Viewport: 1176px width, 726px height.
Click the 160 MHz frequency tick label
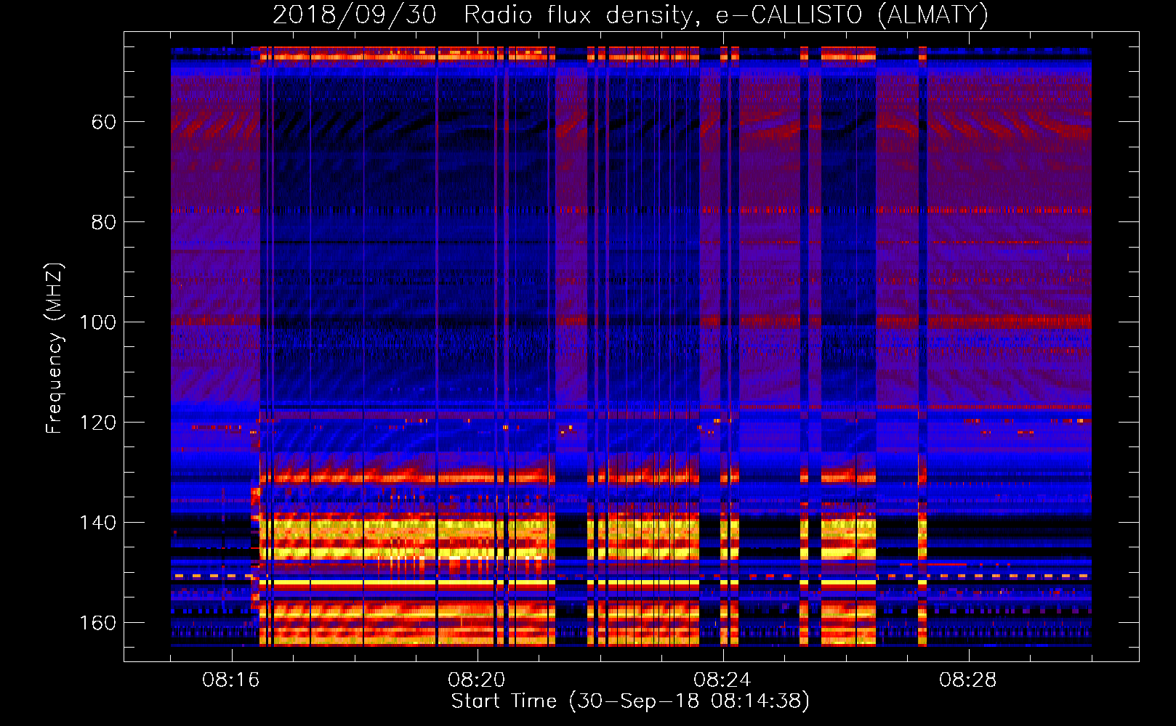point(98,623)
